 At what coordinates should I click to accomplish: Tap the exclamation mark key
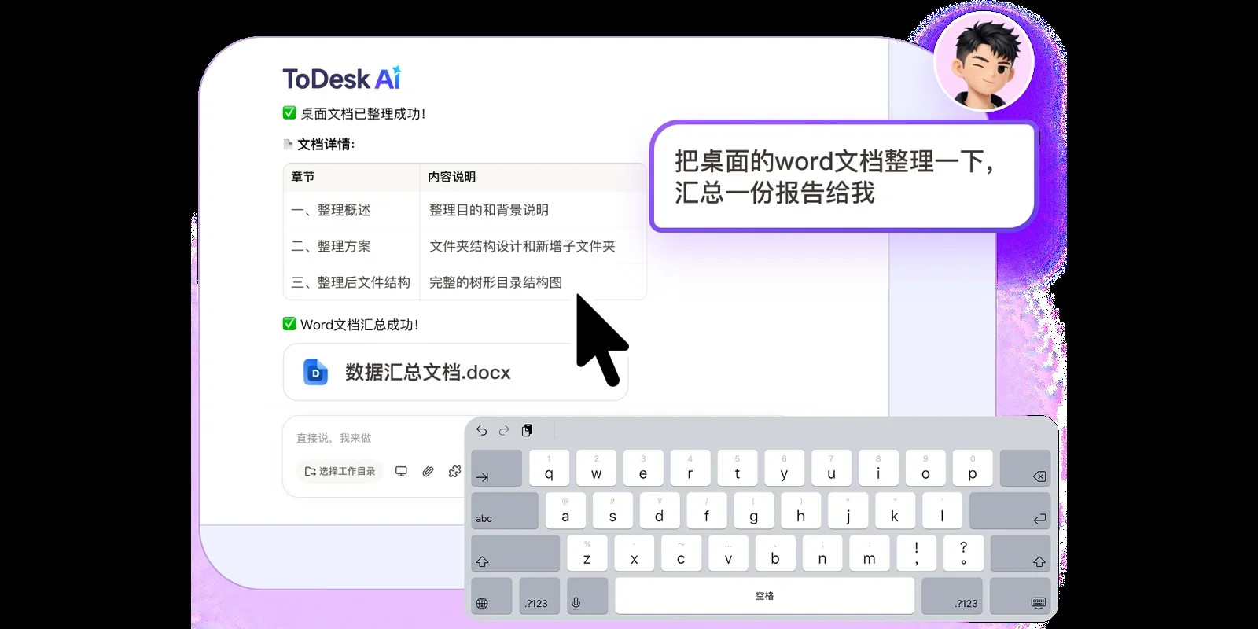[x=917, y=554]
